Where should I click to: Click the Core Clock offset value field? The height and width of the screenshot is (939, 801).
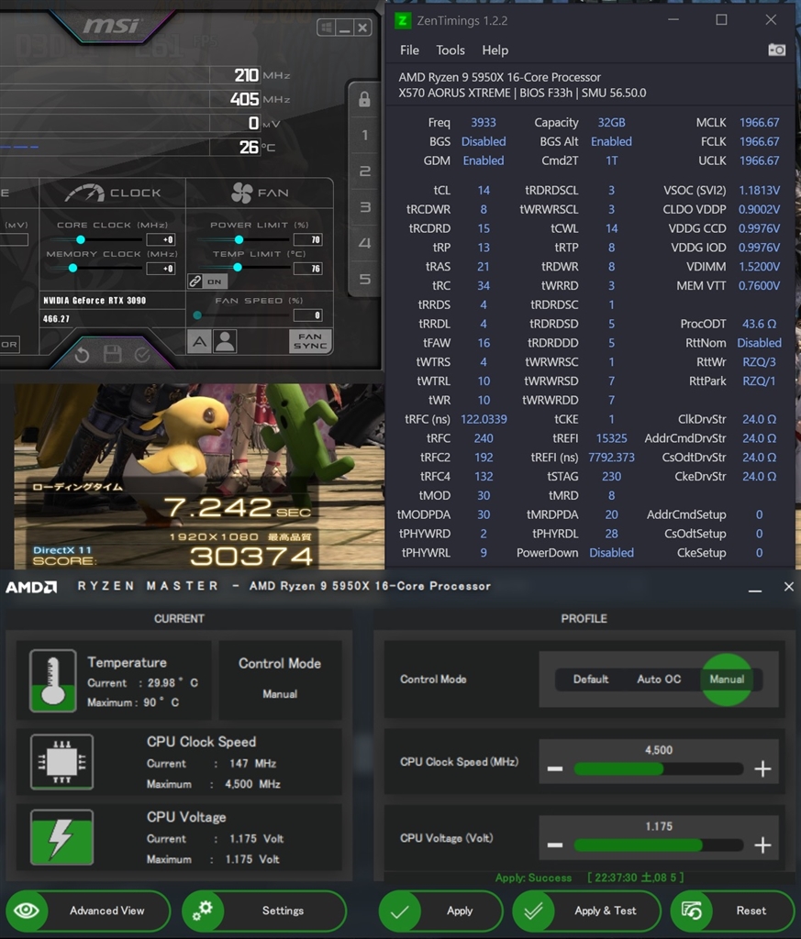point(161,239)
